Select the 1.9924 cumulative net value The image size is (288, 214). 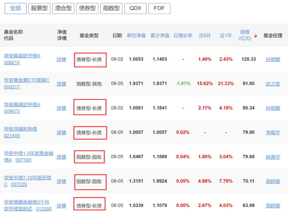coord(160,181)
